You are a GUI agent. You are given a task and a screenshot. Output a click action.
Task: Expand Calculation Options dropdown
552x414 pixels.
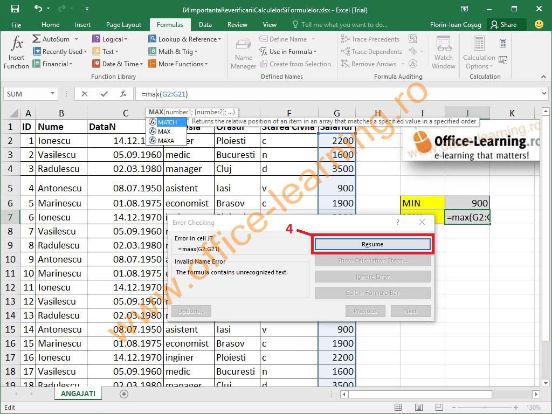491,66
